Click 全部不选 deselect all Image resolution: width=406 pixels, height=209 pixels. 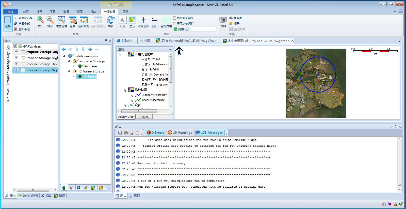coord(22,29)
